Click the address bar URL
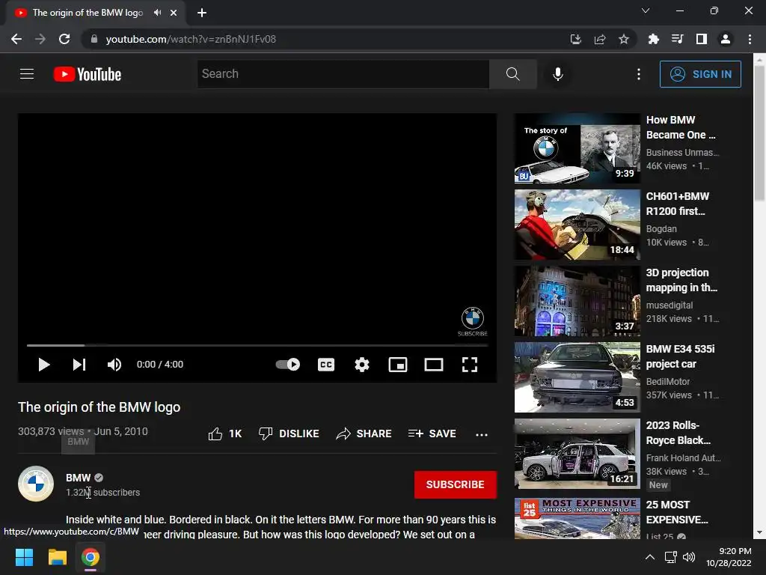The image size is (766, 575). (x=191, y=39)
